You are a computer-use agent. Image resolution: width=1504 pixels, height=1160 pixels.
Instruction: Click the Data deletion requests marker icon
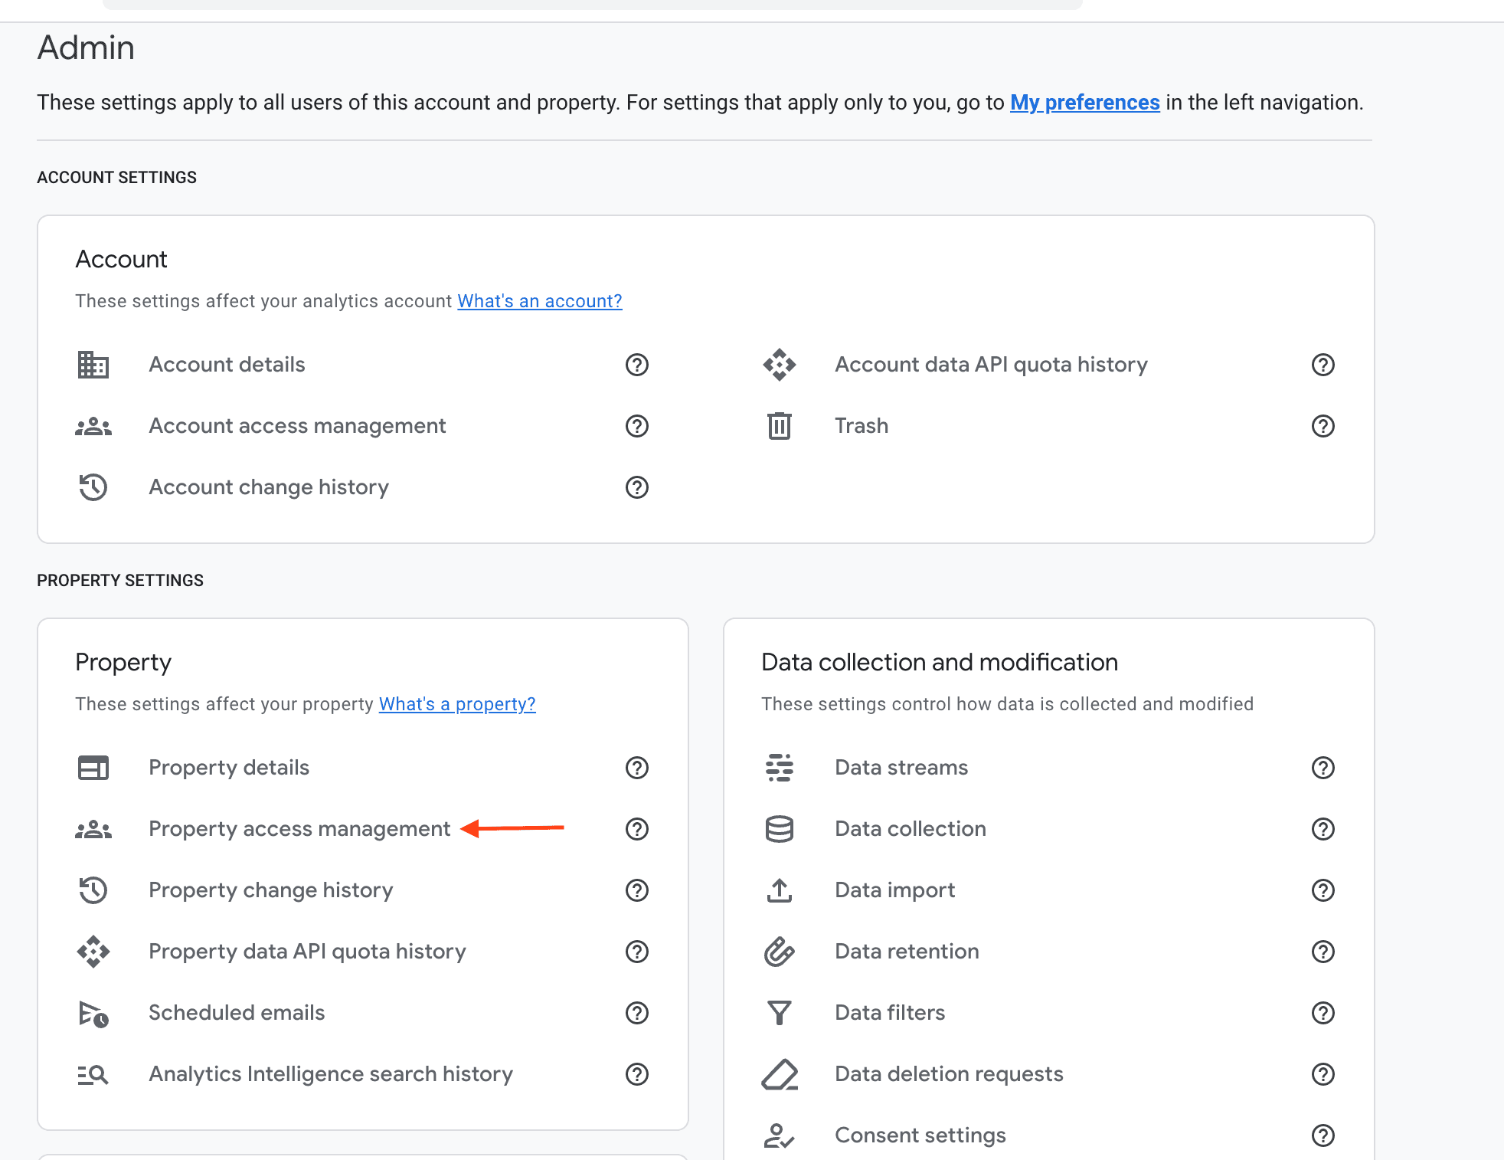779,1073
